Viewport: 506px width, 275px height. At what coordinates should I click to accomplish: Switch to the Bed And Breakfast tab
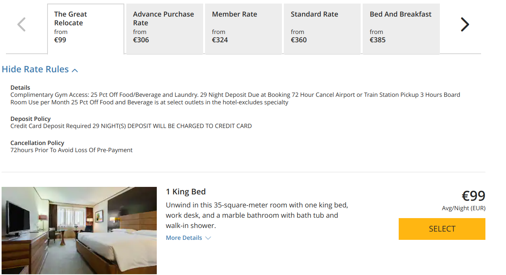pyautogui.click(x=401, y=28)
